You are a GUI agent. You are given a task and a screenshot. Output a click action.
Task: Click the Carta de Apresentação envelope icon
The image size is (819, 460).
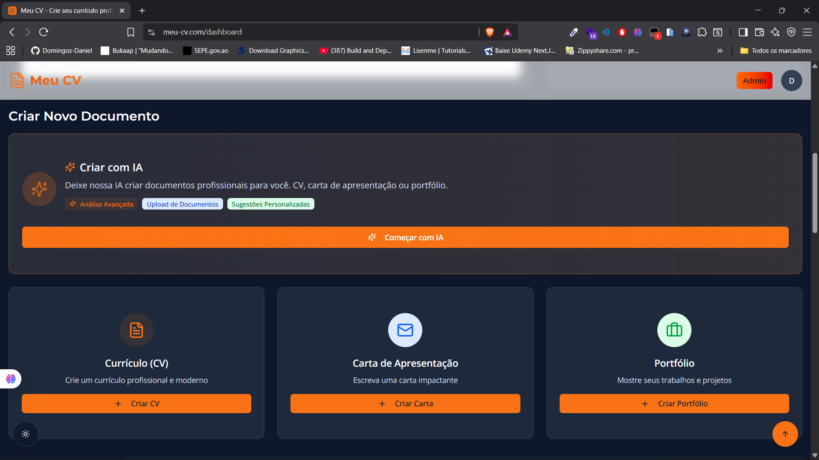click(x=405, y=330)
